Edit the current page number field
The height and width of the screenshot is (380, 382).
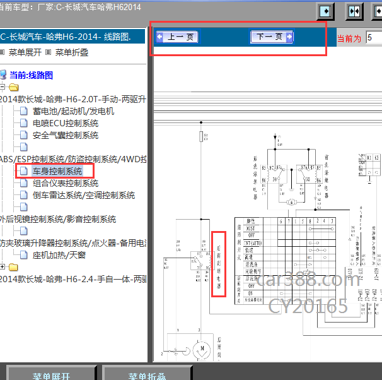374,38
